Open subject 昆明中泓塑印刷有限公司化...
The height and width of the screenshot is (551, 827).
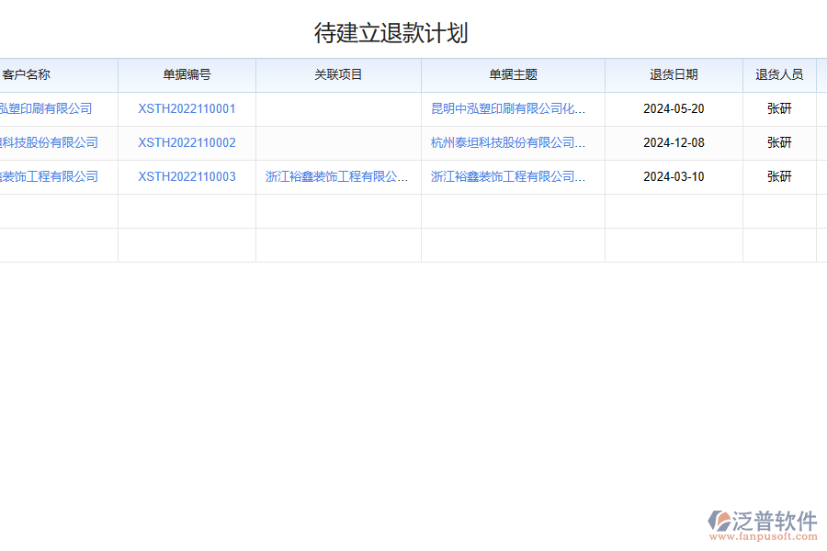point(512,108)
